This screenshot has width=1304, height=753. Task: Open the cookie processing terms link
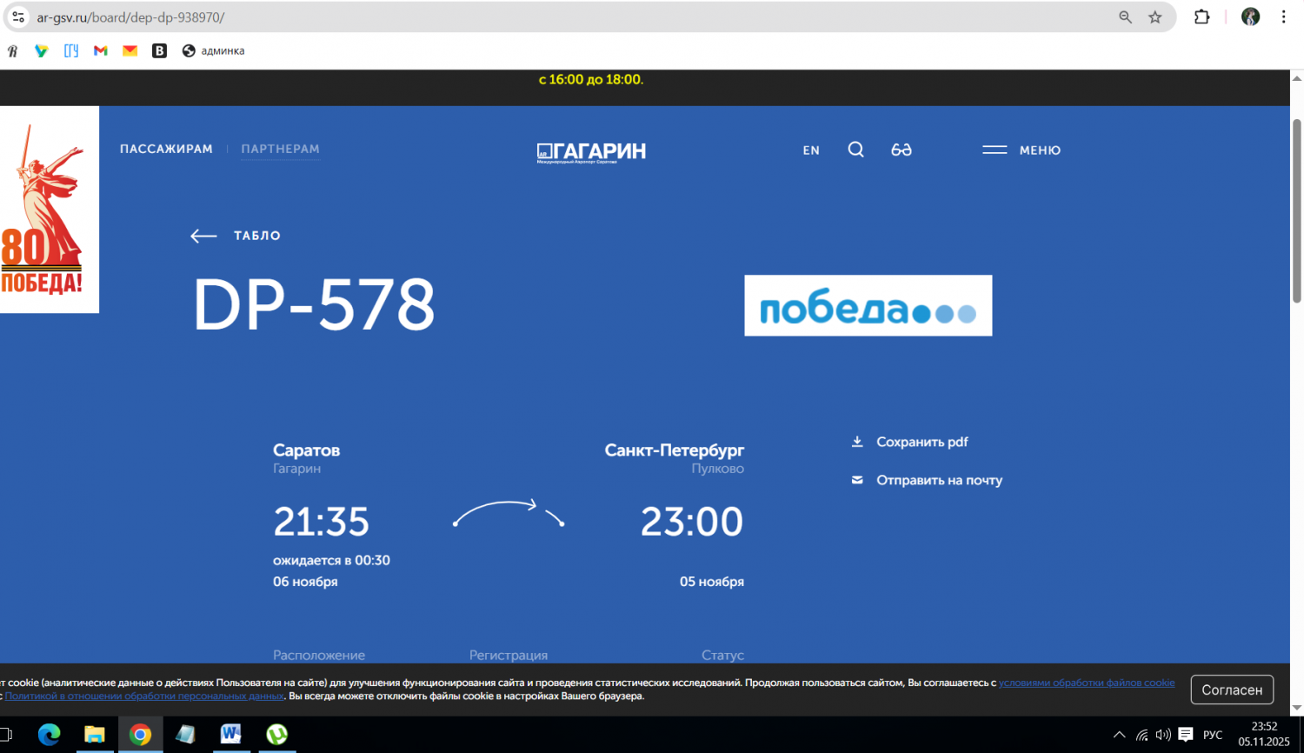tap(1086, 683)
